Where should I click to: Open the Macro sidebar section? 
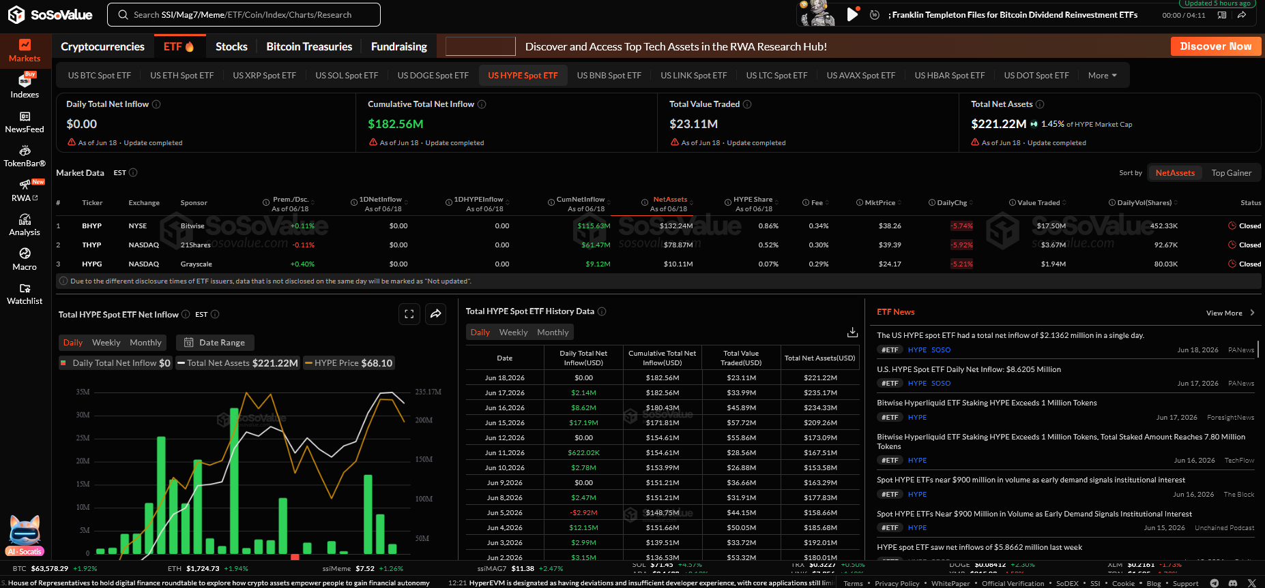(x=25, y=260)
